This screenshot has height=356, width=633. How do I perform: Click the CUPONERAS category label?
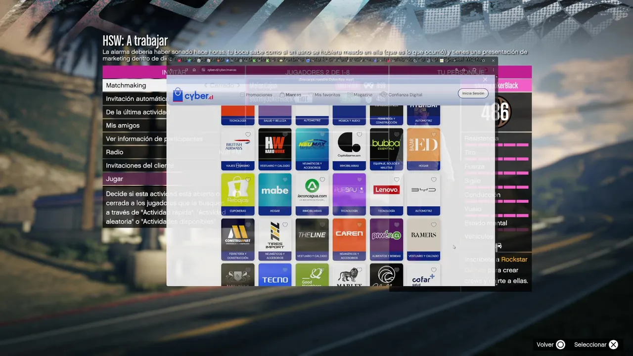point(238,211)
